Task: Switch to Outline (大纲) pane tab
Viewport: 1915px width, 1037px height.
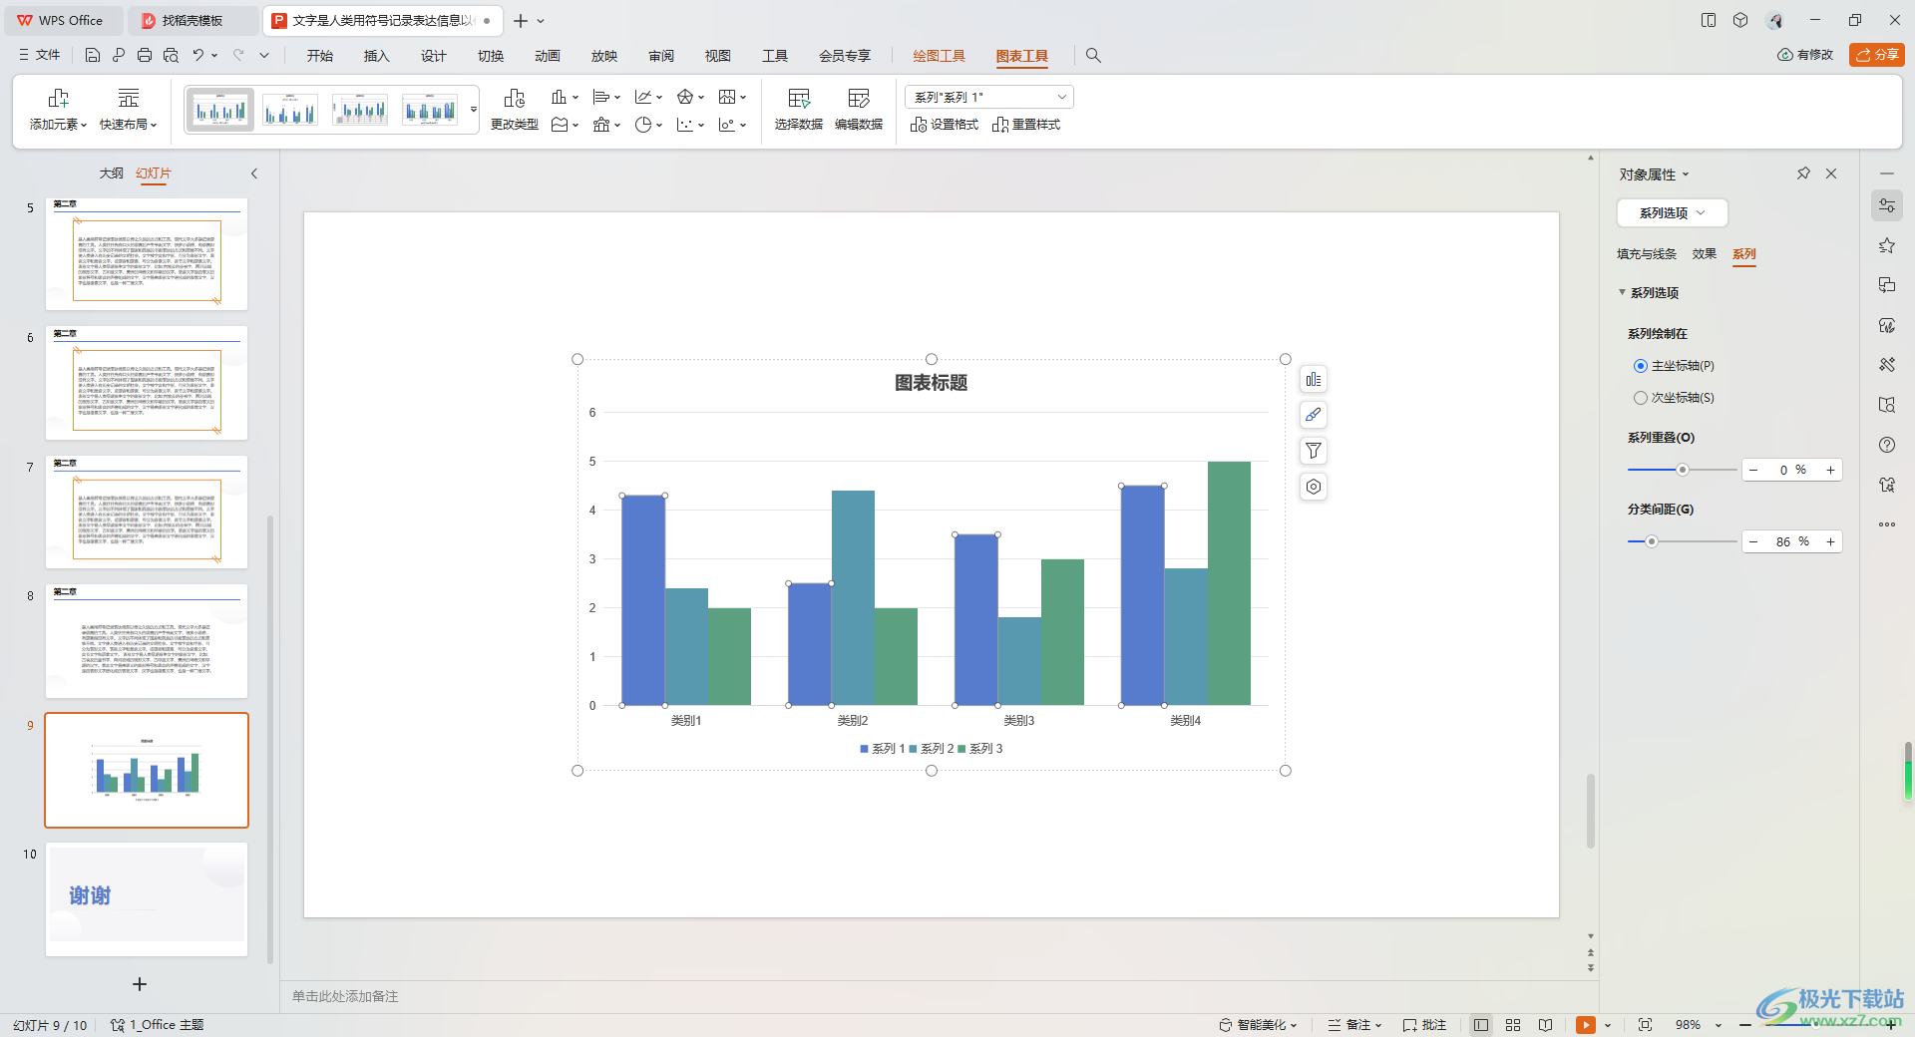Action: [111, 173]
